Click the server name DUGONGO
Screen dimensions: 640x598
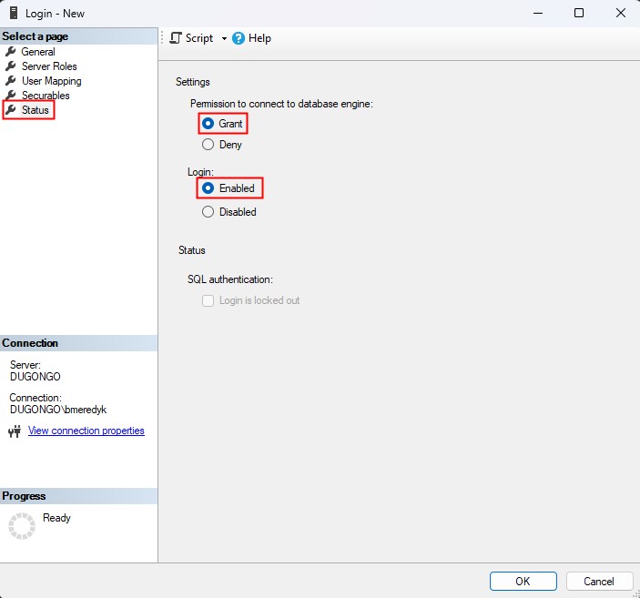point(36,376)
